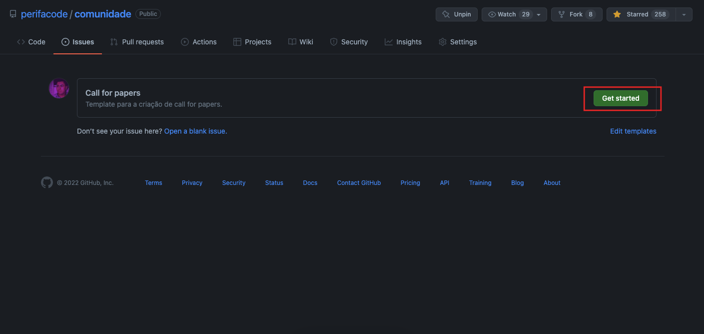View the fork count 8
704x334 pixels.
(591, 14)
